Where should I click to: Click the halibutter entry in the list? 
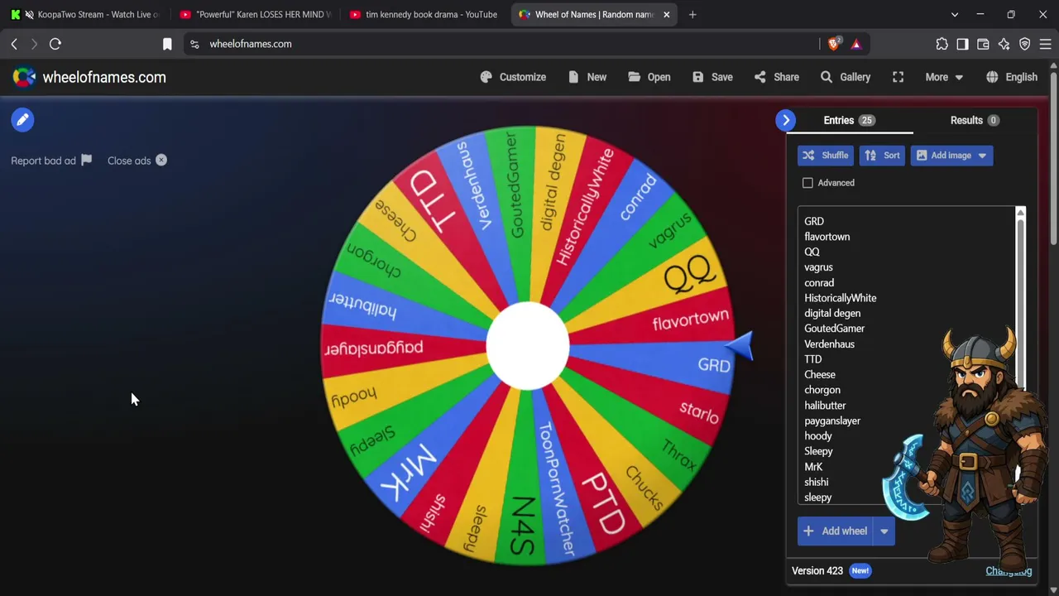[x=825, y=406]
